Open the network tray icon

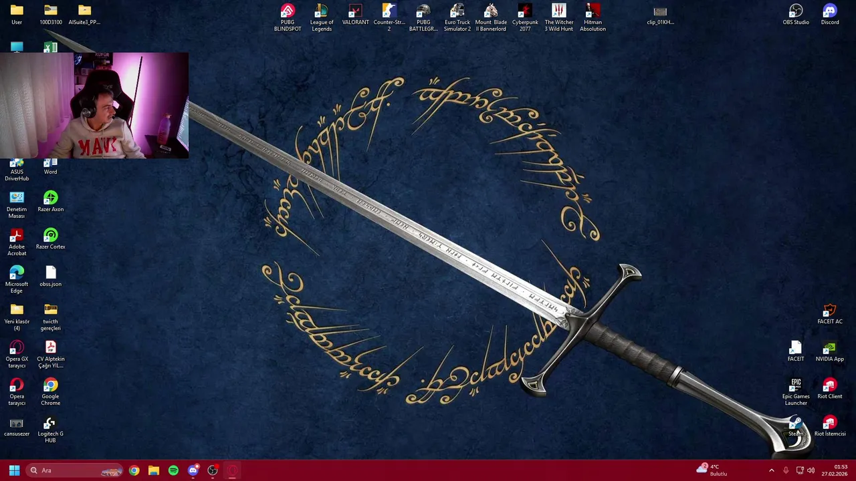coord(800,470)
